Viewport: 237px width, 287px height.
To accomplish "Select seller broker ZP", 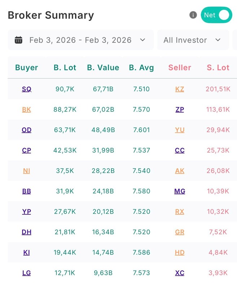I will click(x=180, y=109).
